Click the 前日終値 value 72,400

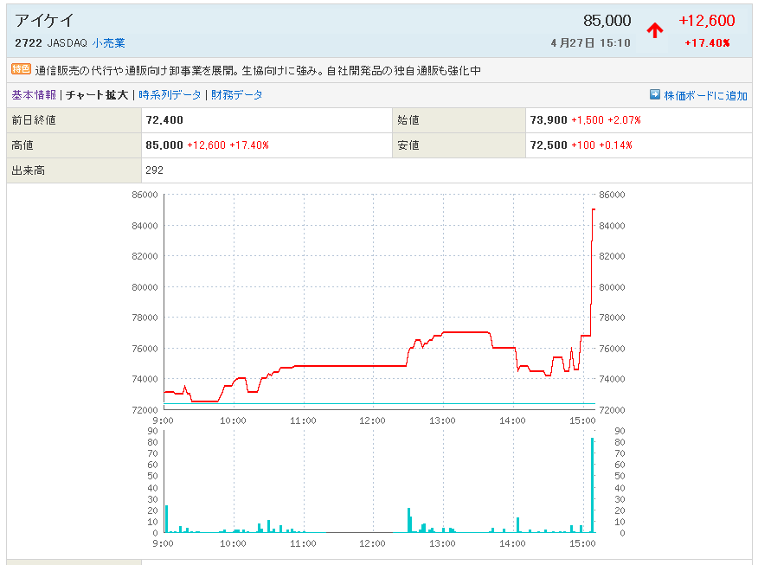[x=164, y=120]
